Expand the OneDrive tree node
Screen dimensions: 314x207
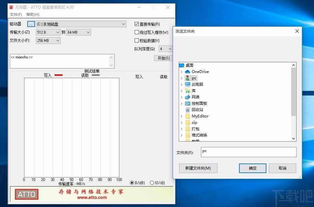181,72
